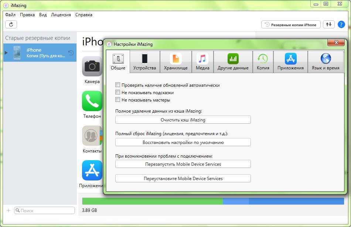Expand the iPhone backup entry triangle
Viewport: 351px width, 227px height.
(x=6, y=53)
